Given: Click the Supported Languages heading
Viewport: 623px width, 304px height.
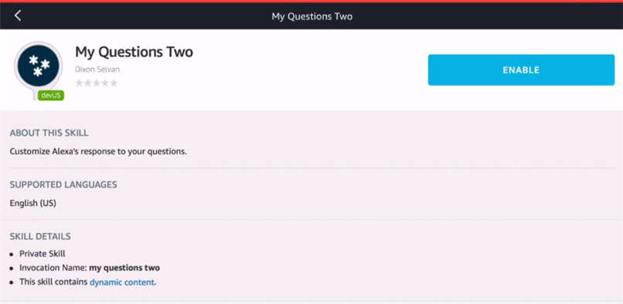Looking at the screenshot, I should [x=63, y=184].
